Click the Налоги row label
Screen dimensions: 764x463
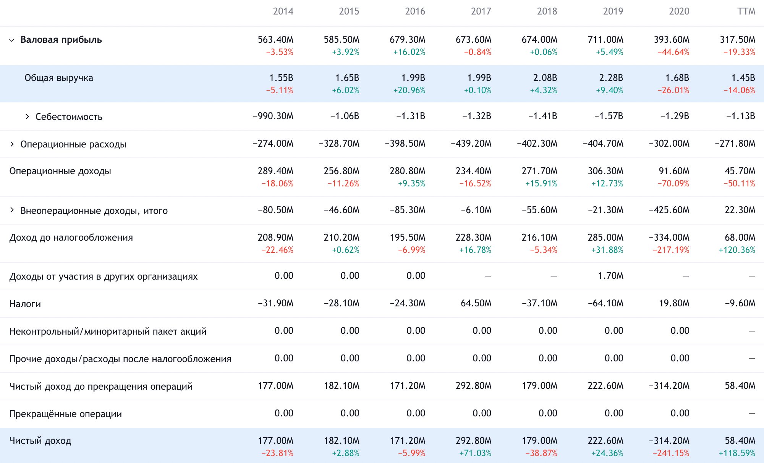click(25, 304)
